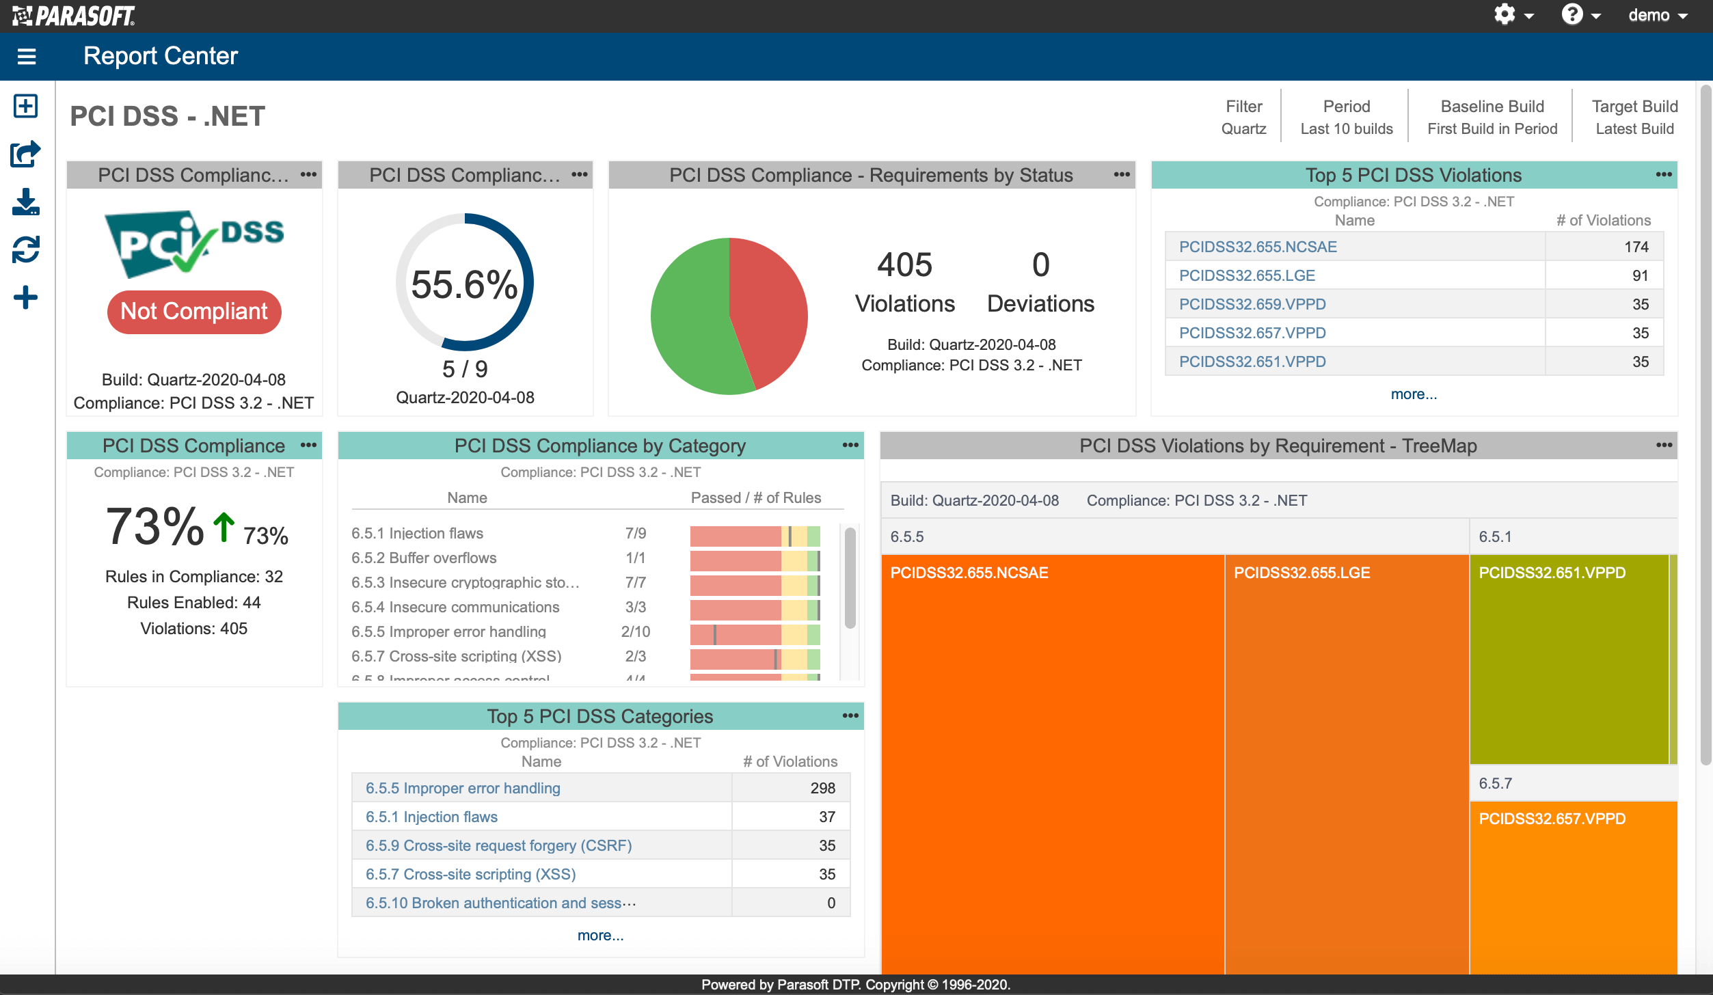Image resolution: width=1713 pixels, height=995 pixels.
Task: Open 6.5.5 Improper error handling category
Action: [463, 788]
